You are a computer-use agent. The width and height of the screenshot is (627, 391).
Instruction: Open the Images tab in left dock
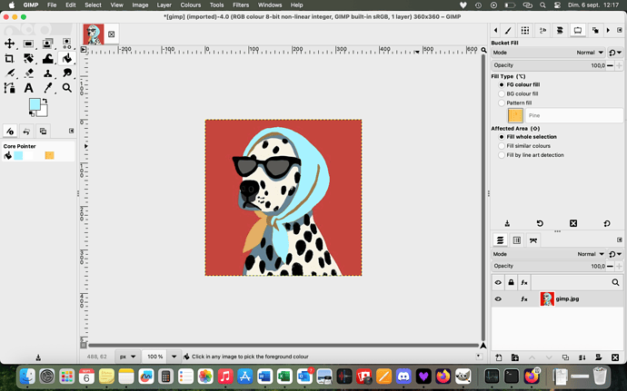pyautogui.click(x=43, y=131)
